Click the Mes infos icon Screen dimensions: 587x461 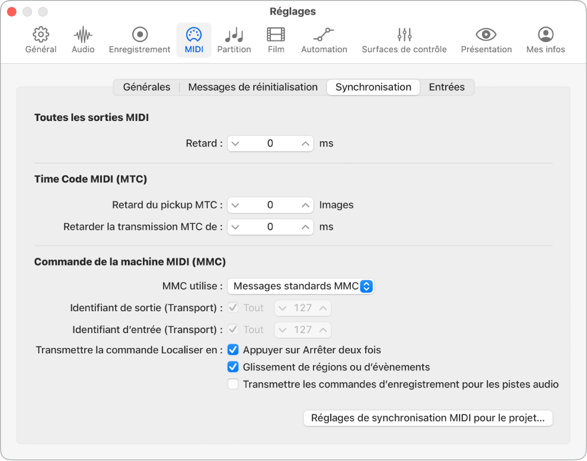(545, 39)
